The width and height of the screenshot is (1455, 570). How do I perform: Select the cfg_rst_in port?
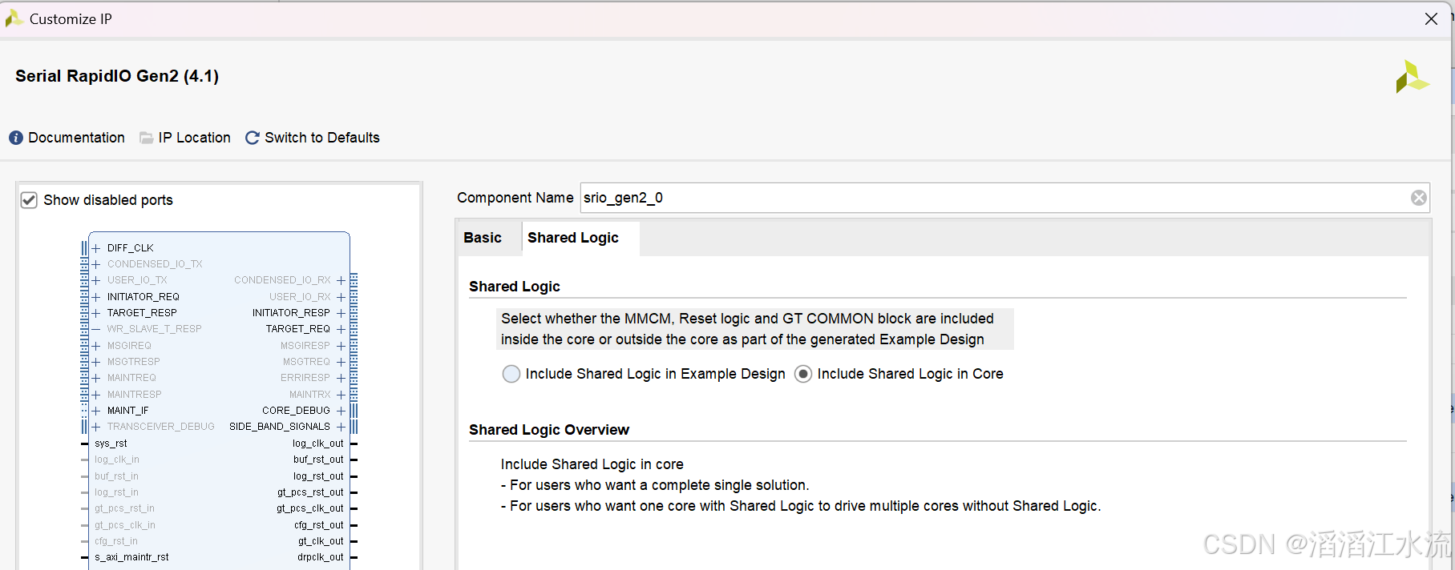coord(116,541)
